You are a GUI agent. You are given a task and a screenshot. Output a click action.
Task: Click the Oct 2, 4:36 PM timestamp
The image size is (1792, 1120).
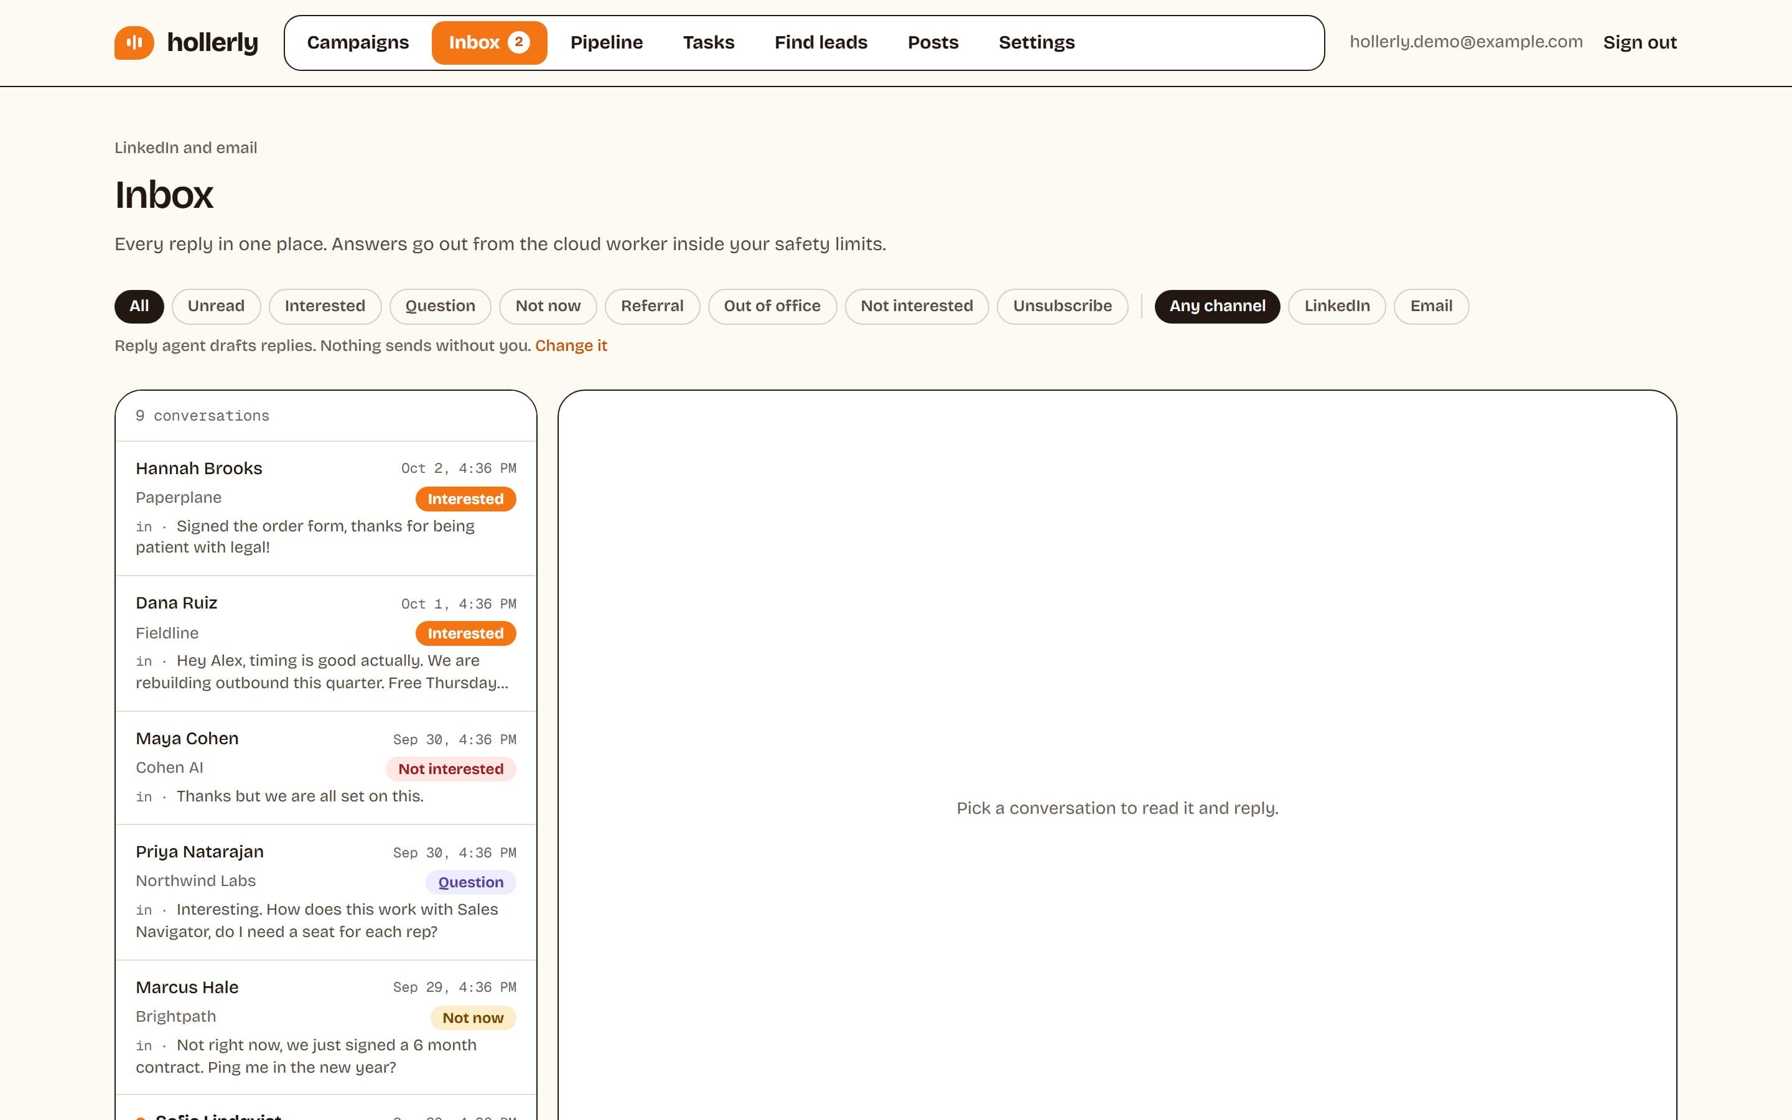pos(459,468)
